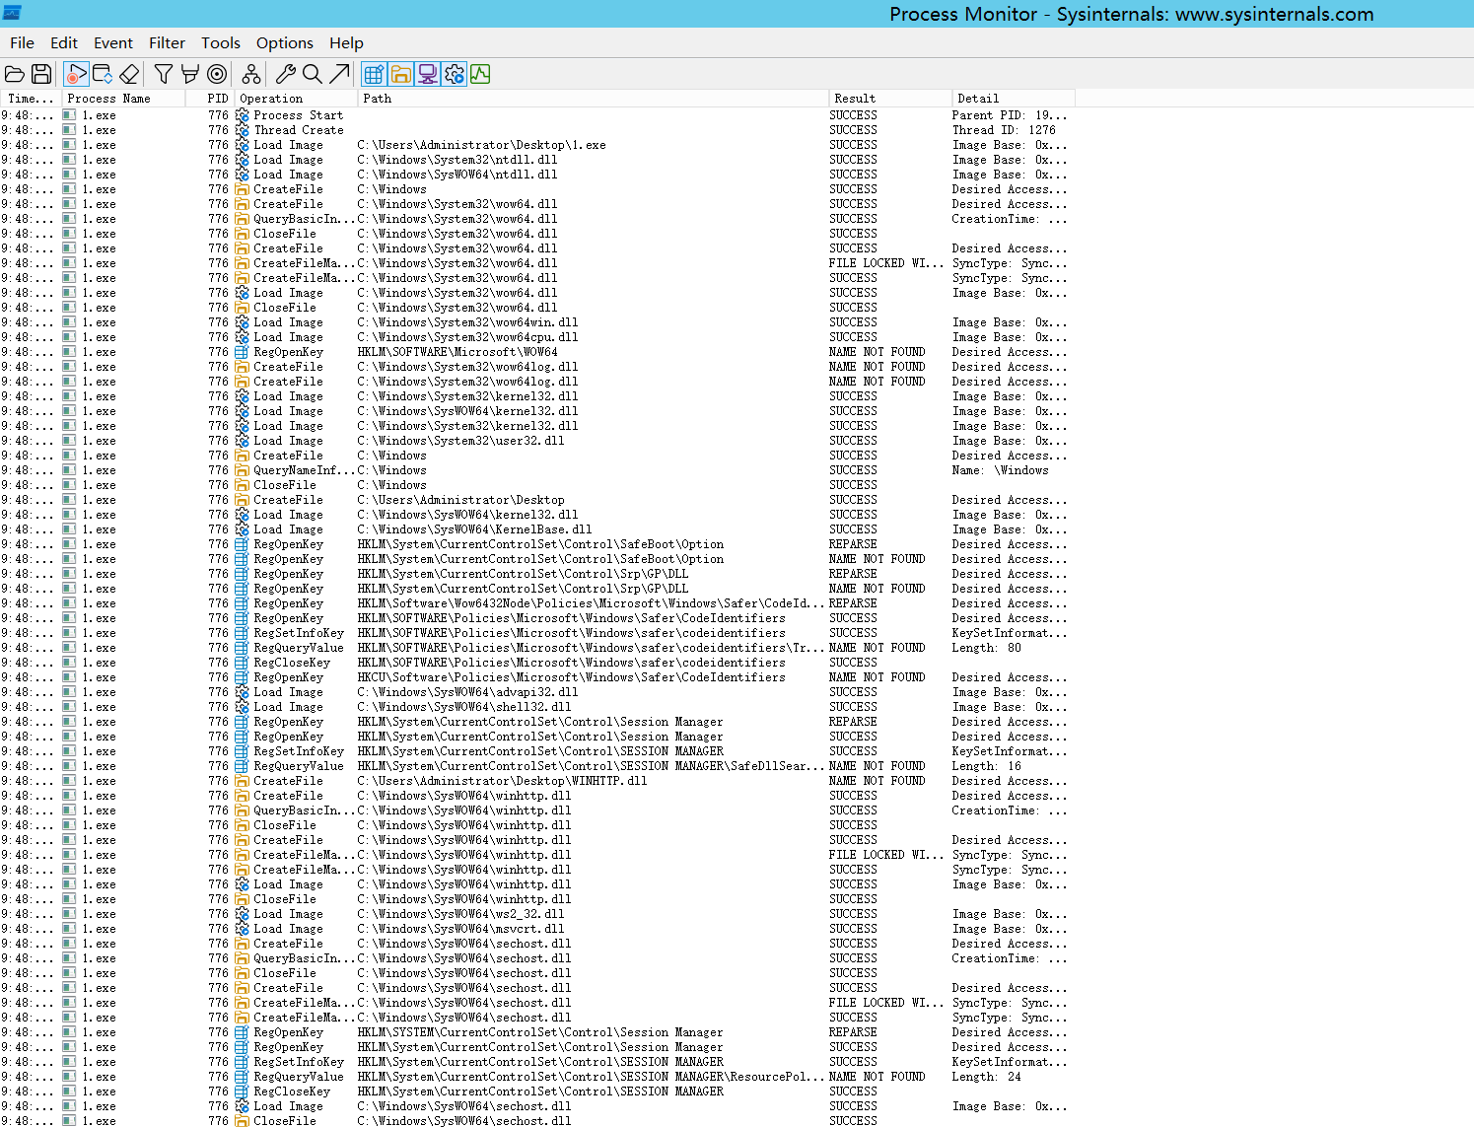The image size is (1474, 1127).
Task: Toggle Show Registry Activity filter
Action: (374, 74)
